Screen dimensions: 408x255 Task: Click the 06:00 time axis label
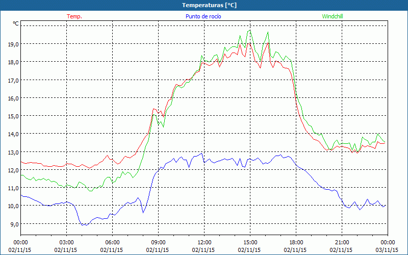click(x=112, y=243)
